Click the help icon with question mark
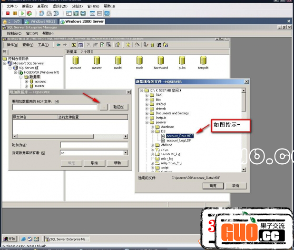 tap(118, 45)
